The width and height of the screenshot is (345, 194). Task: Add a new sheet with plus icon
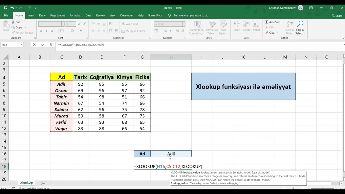[x=43, y=183]
